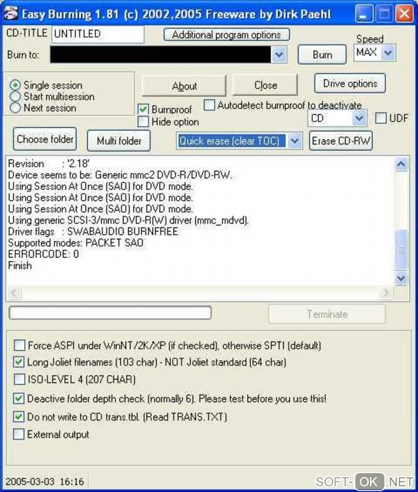Click the log line 'Supported modes: PACKET SAO'
This screenshot has height=492, width=418.
(76, 243)
